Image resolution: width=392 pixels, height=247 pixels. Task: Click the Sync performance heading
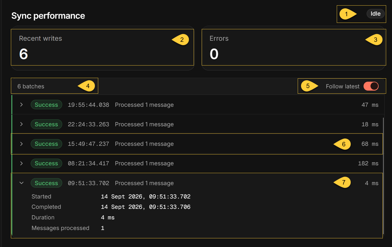click(48, 16)
